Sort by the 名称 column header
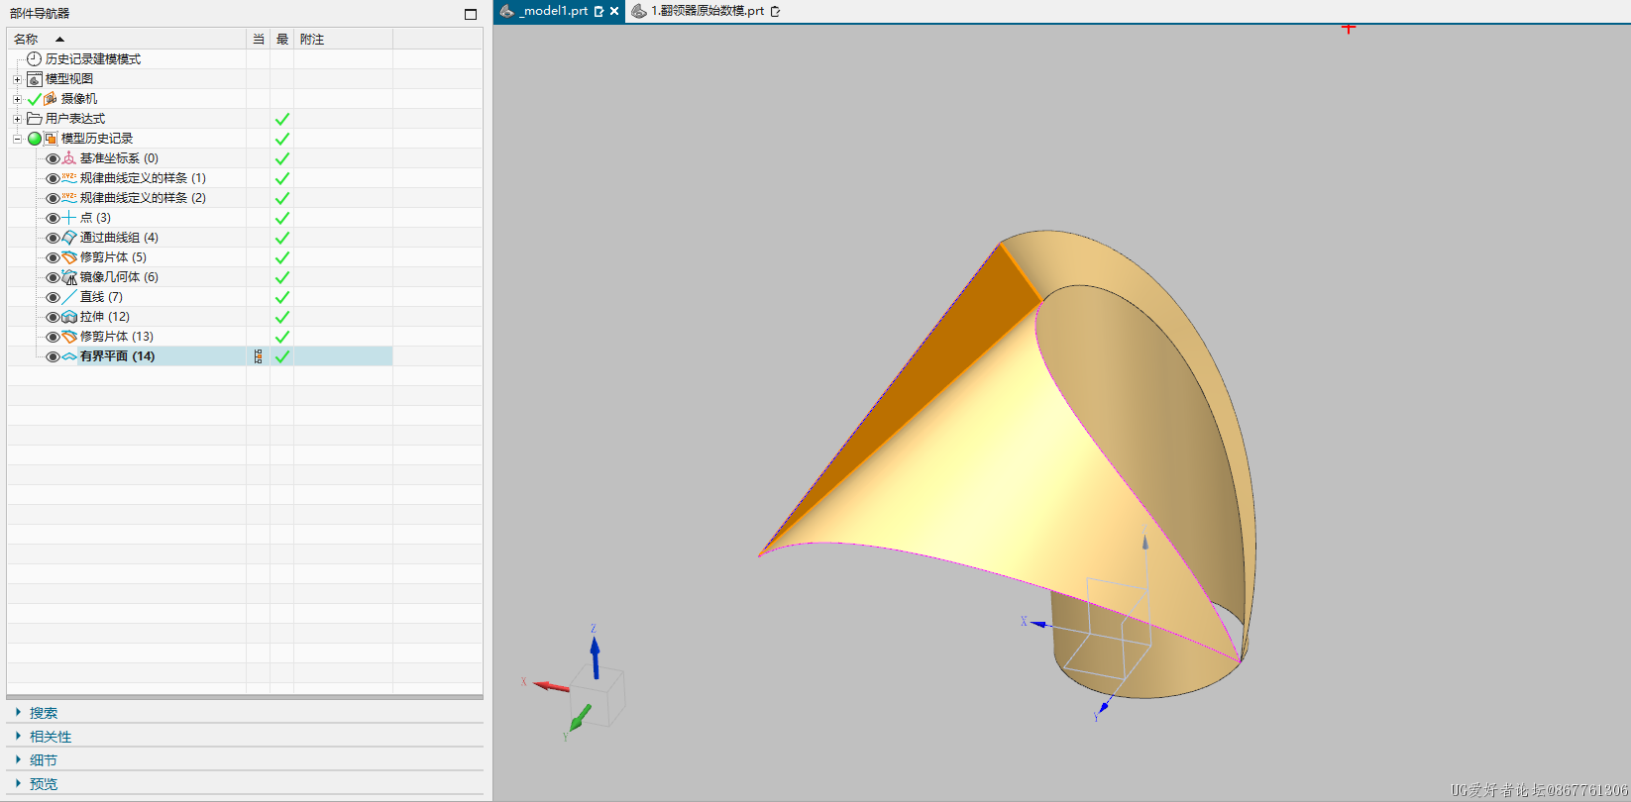 pos(127,40)
